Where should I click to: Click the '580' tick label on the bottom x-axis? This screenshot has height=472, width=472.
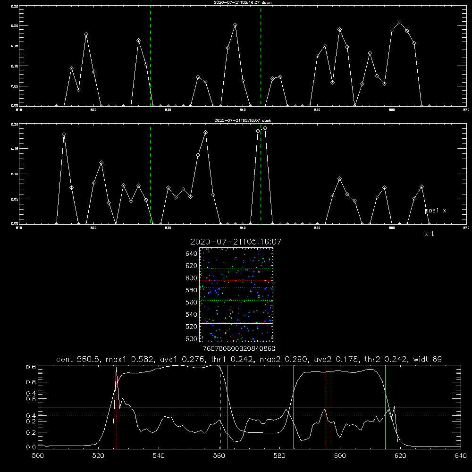click(x=279, y=456)
